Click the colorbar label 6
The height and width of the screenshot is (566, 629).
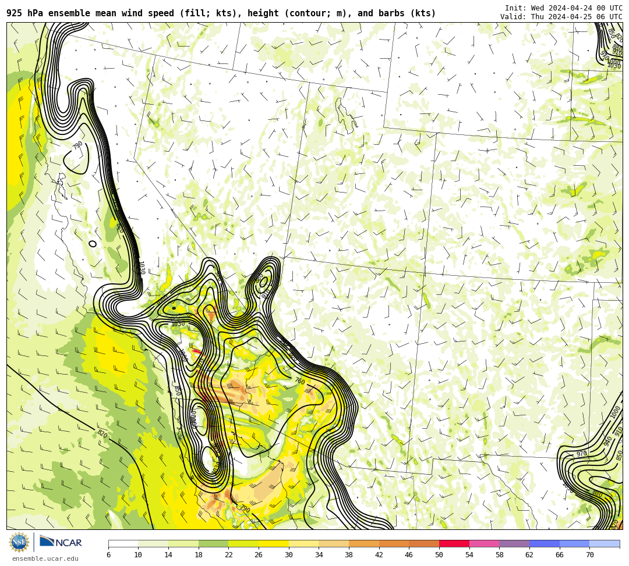point(108,555)
